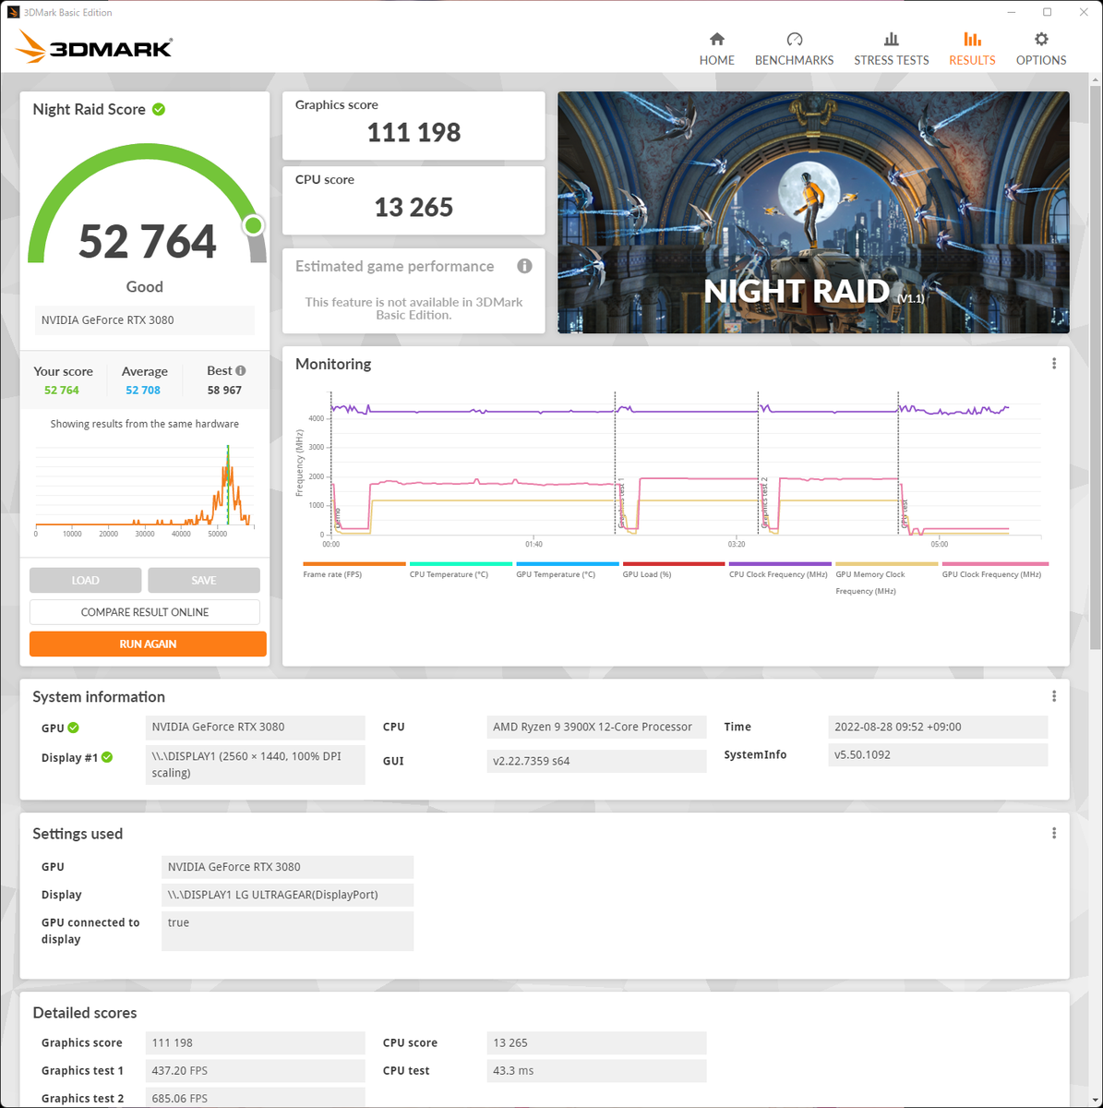Viewport: 1103px width, 1108px height.
Task: Click the NVIDIA GeForce RTX 3080 label under score gauge
Action: coord(145,320)
